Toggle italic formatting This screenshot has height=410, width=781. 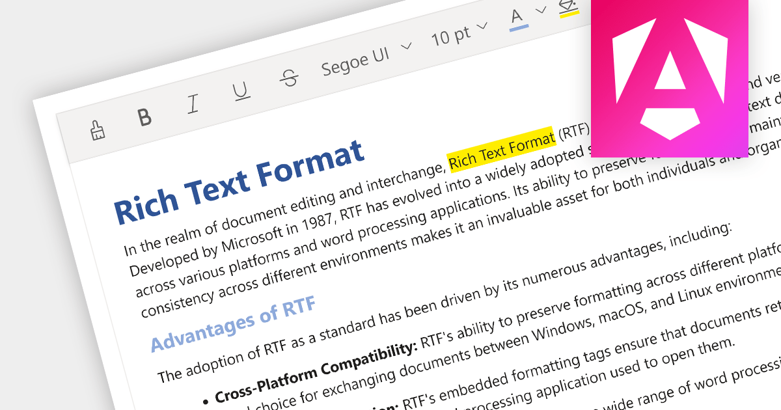(x=193, y=104)
